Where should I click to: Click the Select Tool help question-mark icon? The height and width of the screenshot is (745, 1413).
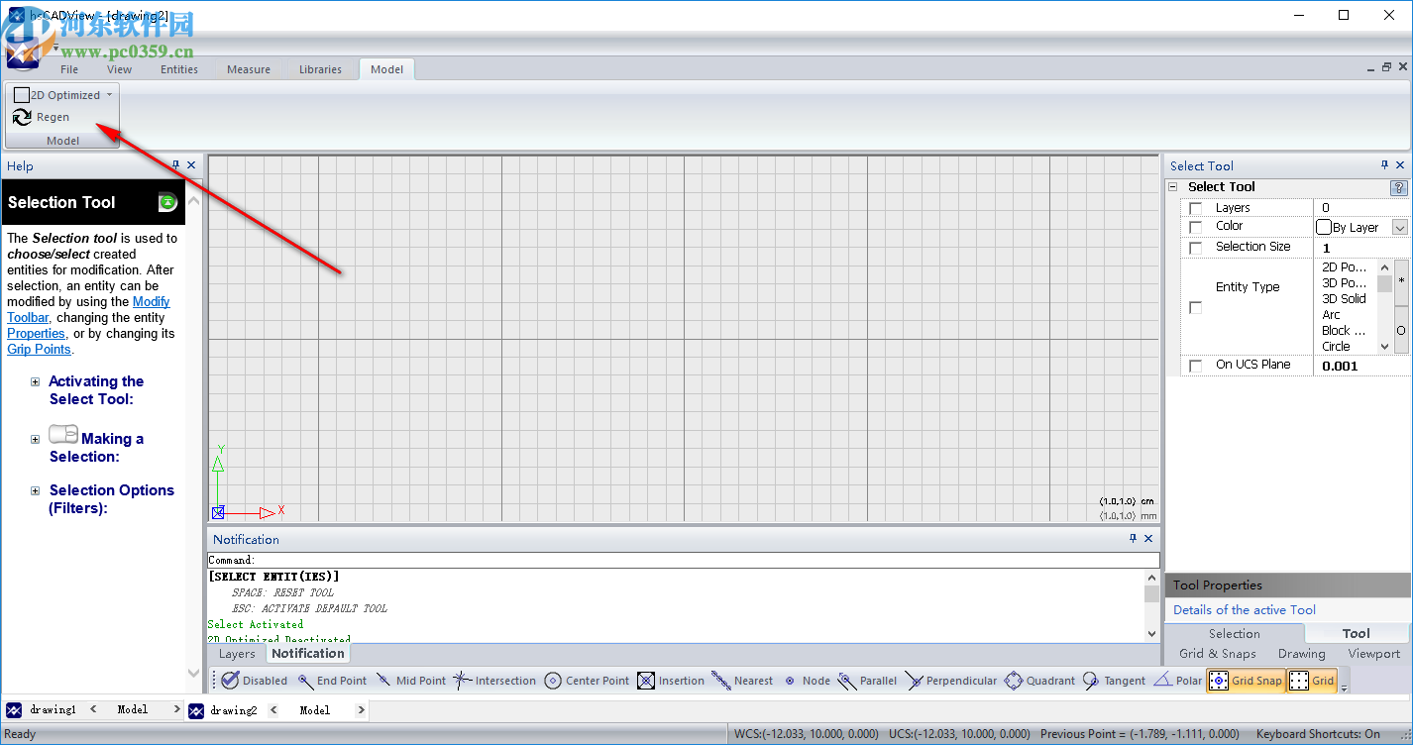[x=1399, y=187]
